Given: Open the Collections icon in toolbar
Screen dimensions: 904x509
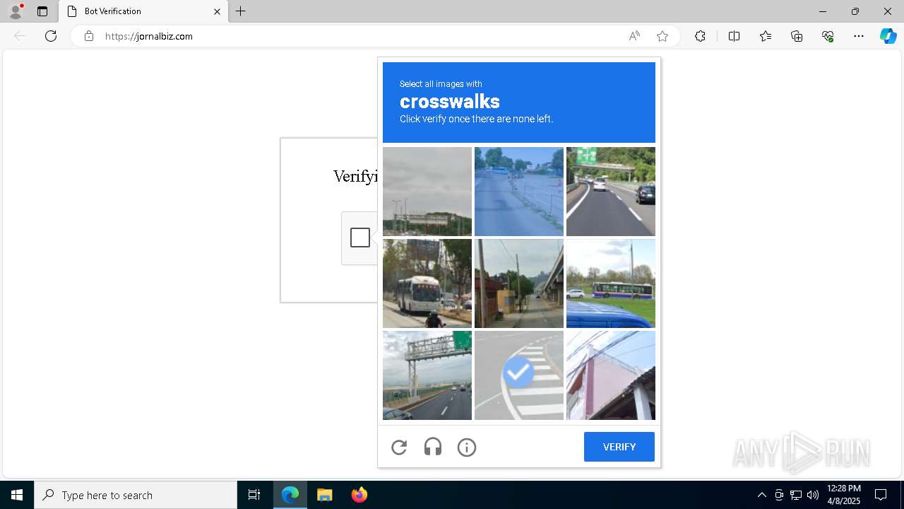Looking at the screenshot, I should click(x=797, y=36).
